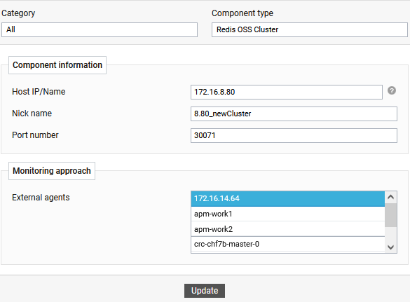410x302 pixels.
Task: Click the Component information section heading
Action: [x=57, y=65]
